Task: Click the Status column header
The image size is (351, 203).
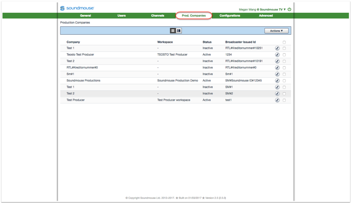Action: pos(207,42)
